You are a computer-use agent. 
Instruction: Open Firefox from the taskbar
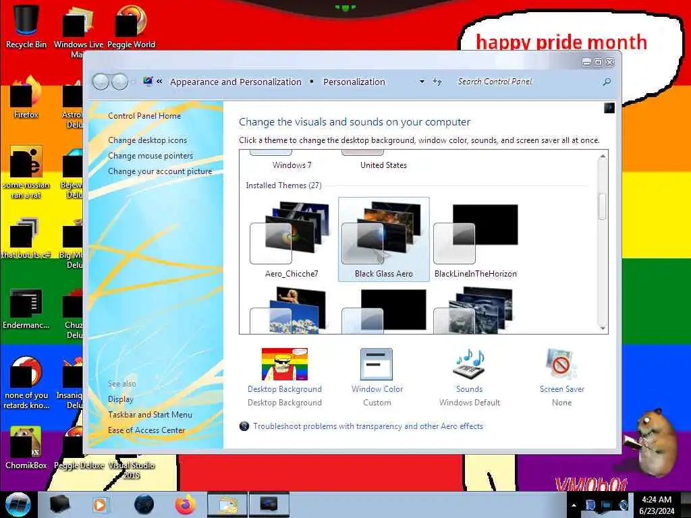[x=186, y=505]
